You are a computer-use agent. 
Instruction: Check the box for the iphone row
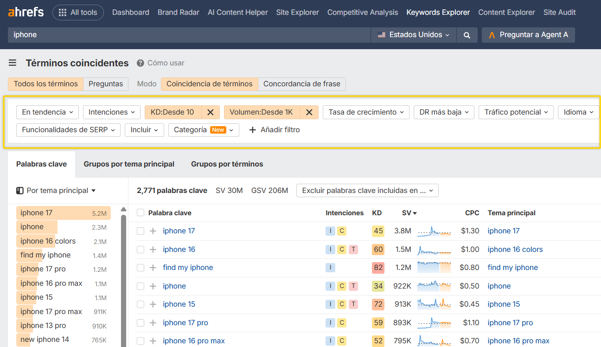pyautogui.click(x=141, y=286)
